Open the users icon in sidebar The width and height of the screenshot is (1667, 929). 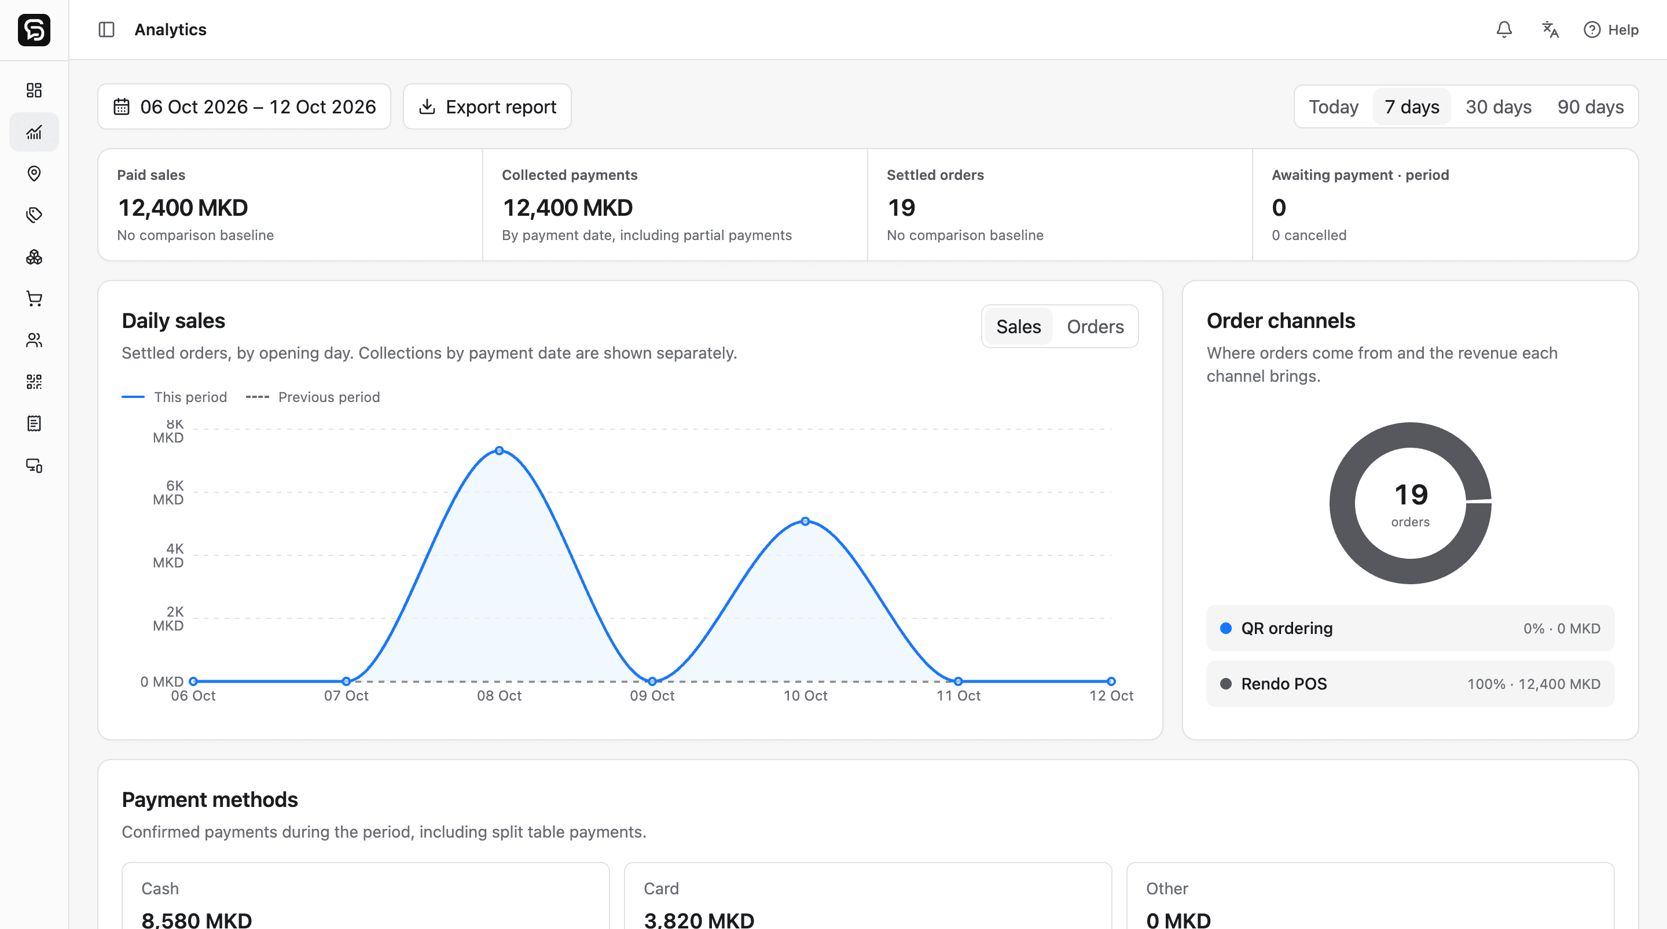tap(34, 340)
